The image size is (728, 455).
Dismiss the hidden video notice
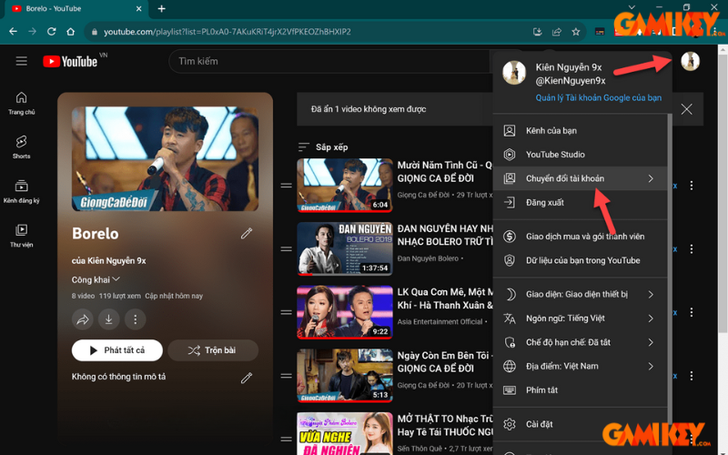(687, 109)
